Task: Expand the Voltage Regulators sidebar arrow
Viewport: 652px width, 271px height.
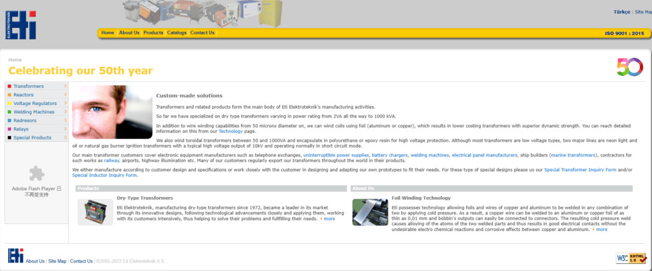Action: pos(66,103)
